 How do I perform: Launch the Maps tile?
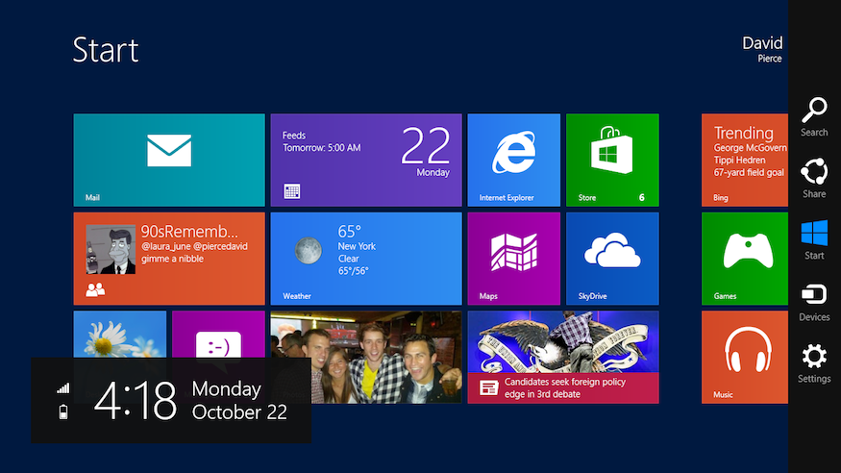click(512, 257)
